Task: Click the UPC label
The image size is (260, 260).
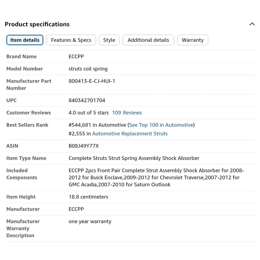Action: point(11,100)
